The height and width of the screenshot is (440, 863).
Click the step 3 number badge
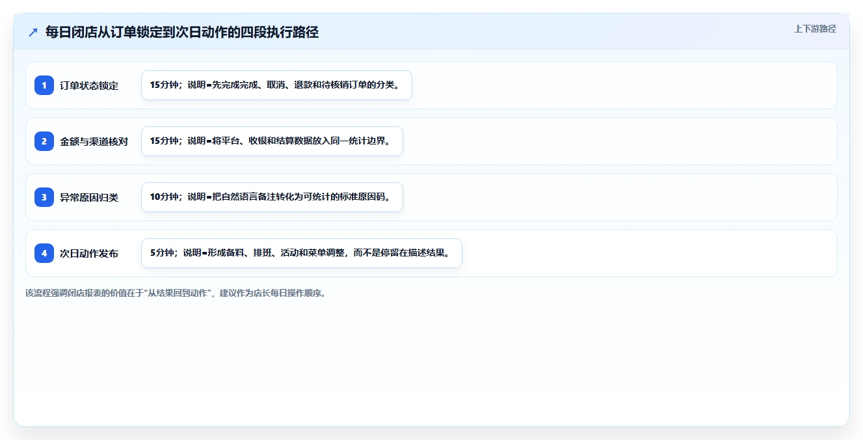pos(44,197)
